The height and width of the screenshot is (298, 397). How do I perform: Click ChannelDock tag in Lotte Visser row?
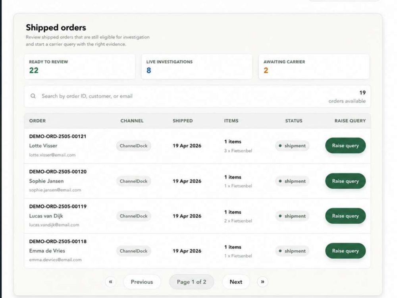(133, 146)
